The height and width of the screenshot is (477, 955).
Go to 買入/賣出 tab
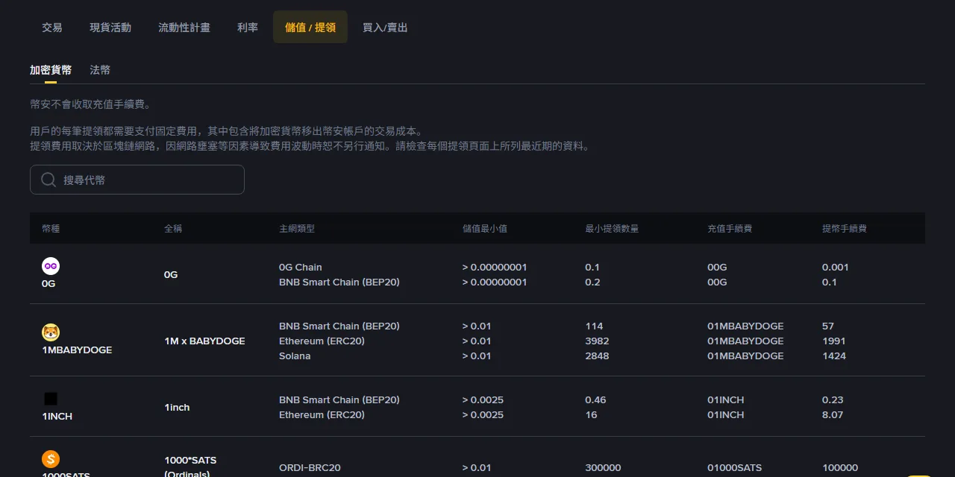(385, 28)
